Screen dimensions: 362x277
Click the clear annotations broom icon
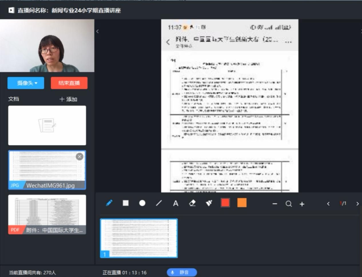click(x=209, y=203)
